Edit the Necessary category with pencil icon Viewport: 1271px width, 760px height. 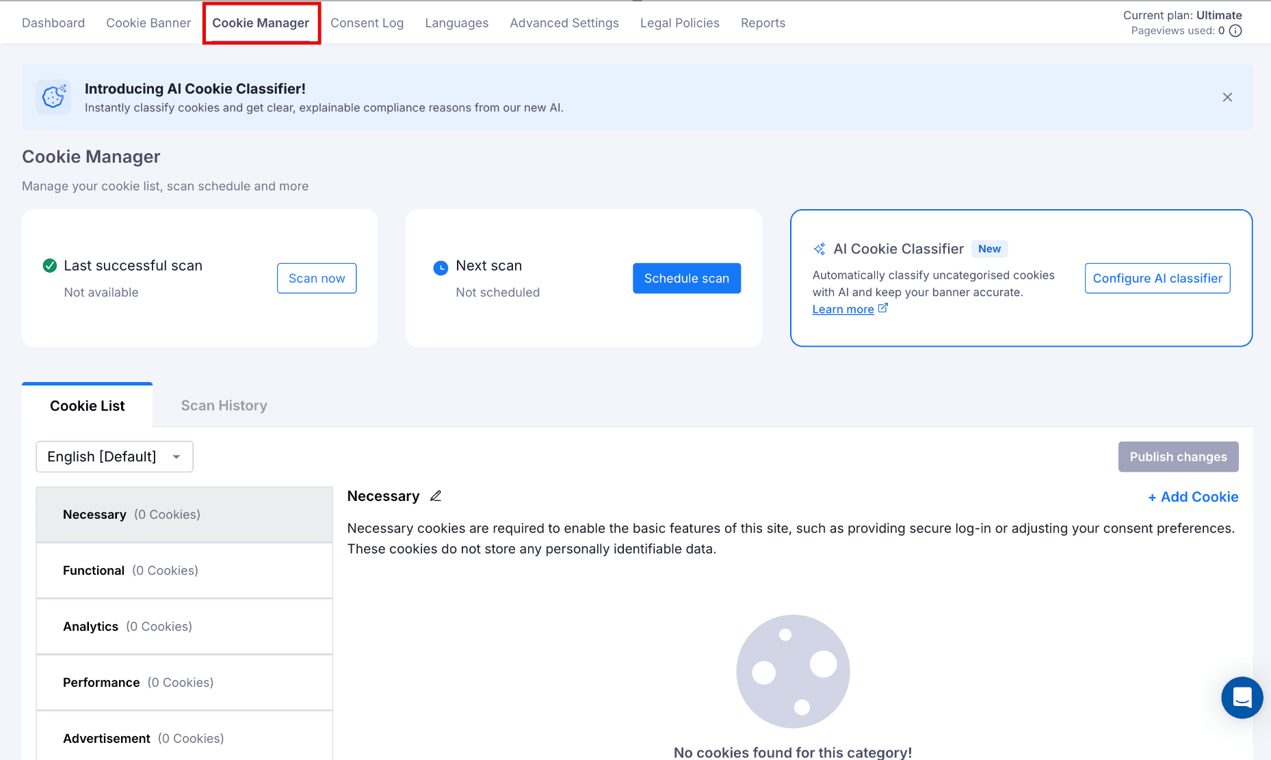click(x=436, y=496)
